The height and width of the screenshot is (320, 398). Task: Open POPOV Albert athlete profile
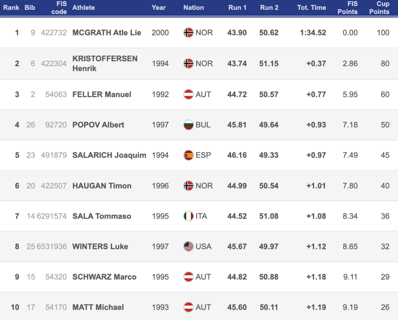coord(98,125)
